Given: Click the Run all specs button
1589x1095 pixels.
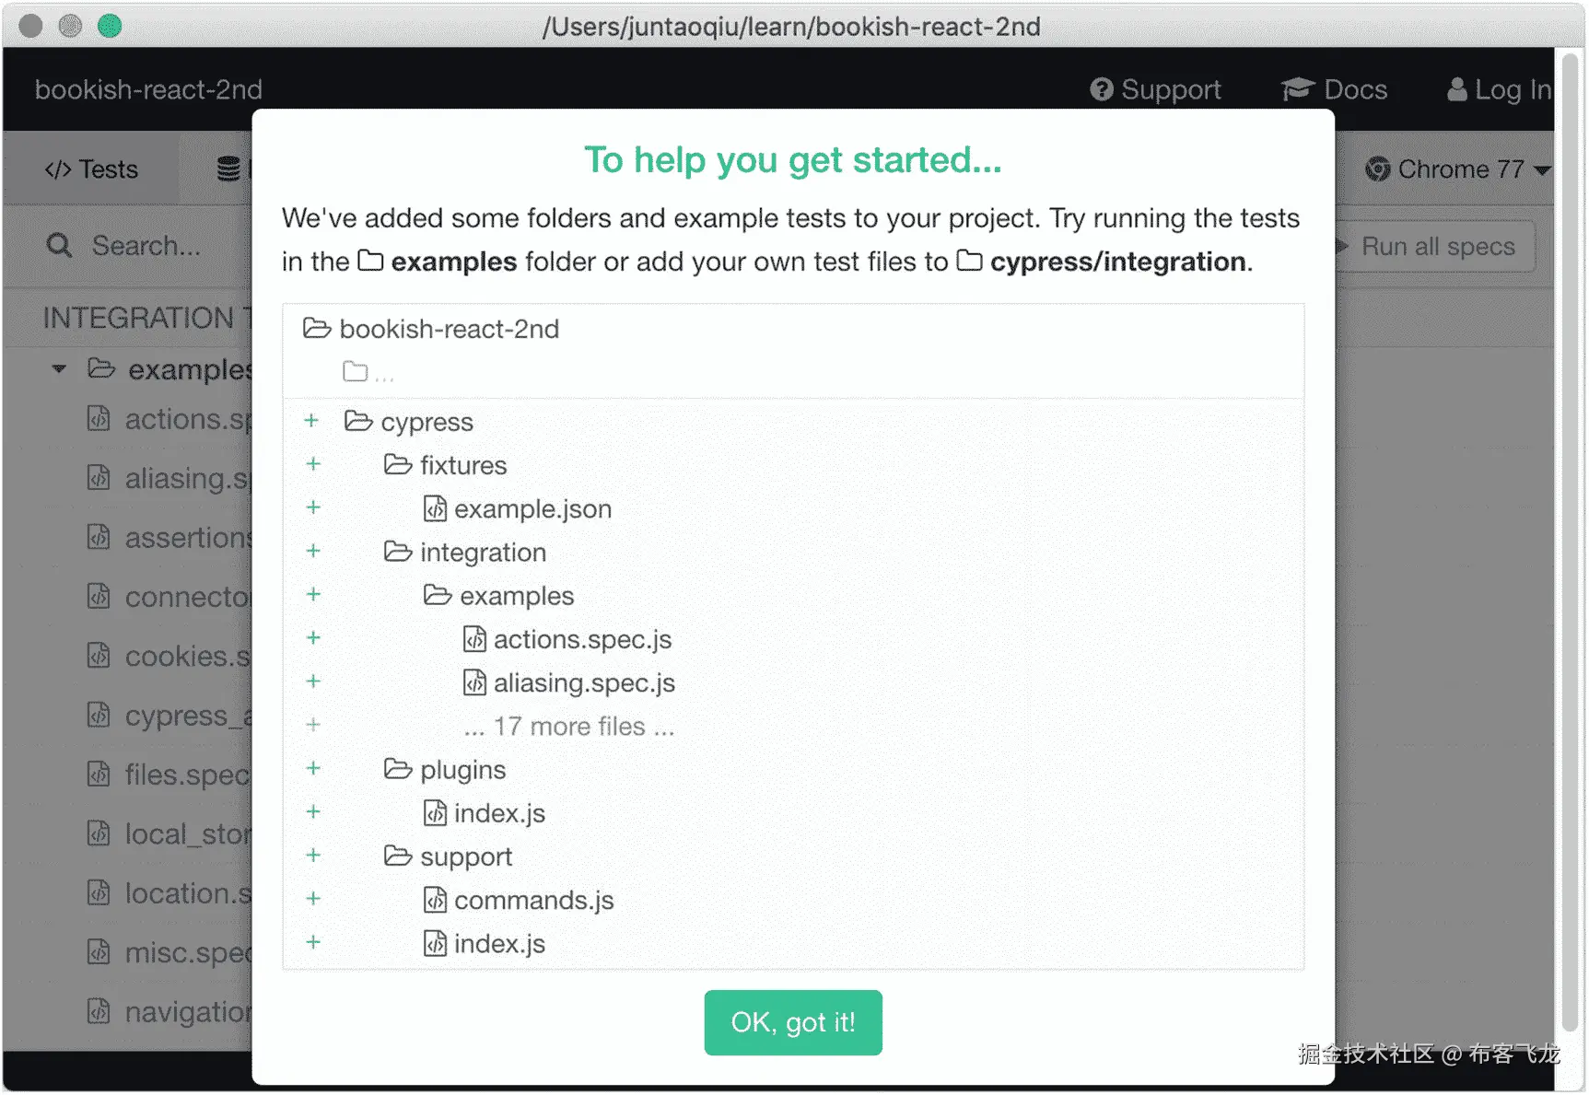Looking at the screenshot, I should [1435, 247].
